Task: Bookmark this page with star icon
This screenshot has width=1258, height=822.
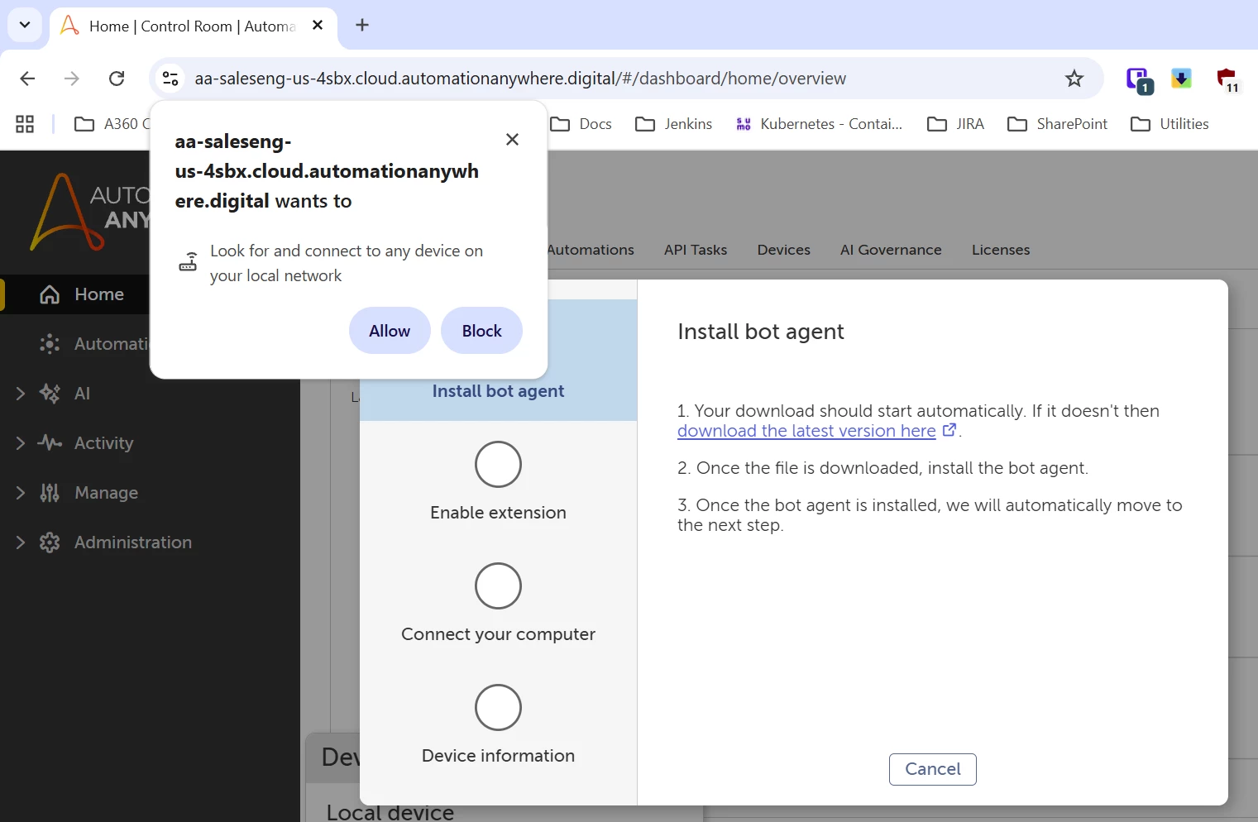Action: point(1074,79)
